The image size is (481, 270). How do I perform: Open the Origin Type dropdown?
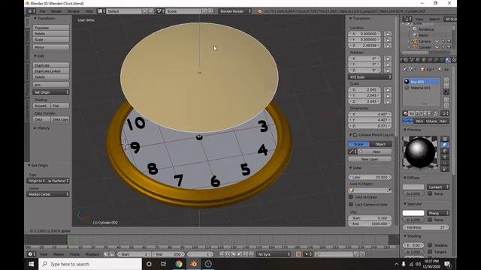[x=48, y=181]
